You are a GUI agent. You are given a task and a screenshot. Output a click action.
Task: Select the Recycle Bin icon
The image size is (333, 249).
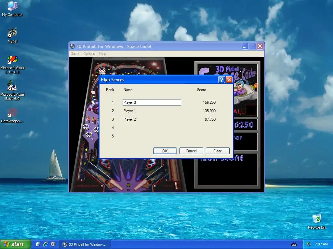[x=317, y=221]
